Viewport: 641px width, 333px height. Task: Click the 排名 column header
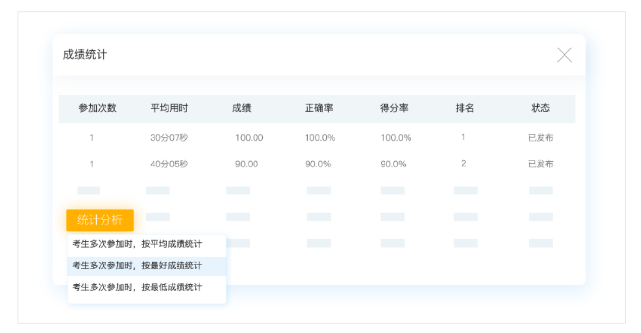pyautogui.click(x=465, y=108)
